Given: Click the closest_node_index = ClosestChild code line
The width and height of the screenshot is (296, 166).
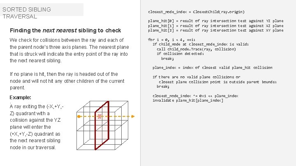Looking at the screenshot, I should (196, 12).
